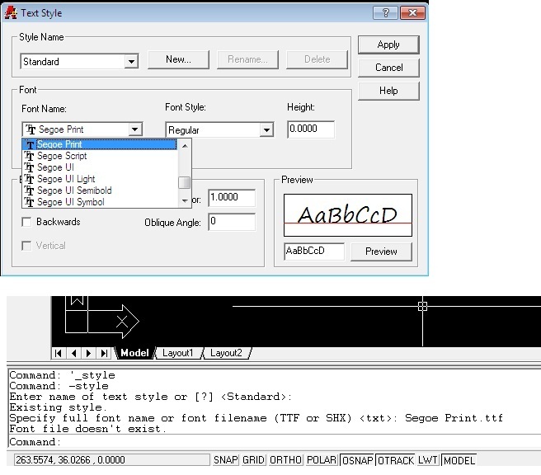Switch to the Model tab
The image size is (541, 475).
135,353
